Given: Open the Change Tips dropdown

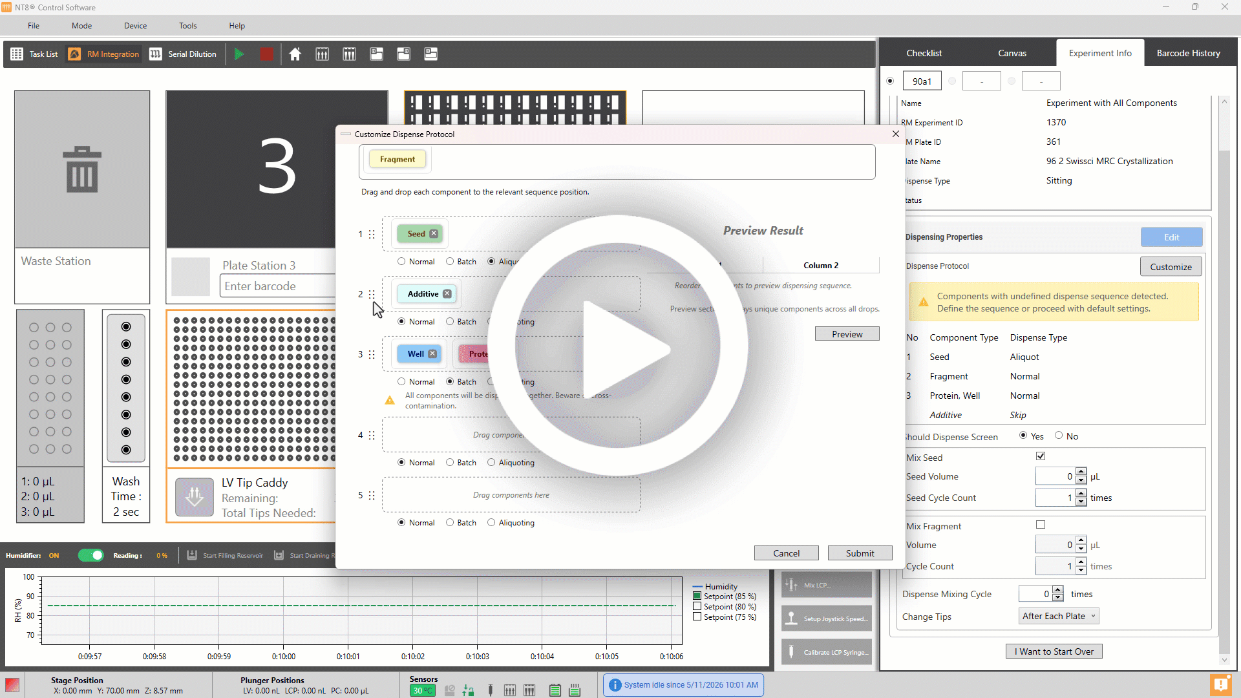Looking at the screenshot, I should pos(1059,617).
